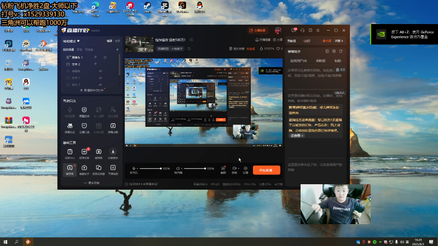This screenshot has height=246, width=438.
Task: Select the 在线用户(4) tab
Action: pos(298,61)
